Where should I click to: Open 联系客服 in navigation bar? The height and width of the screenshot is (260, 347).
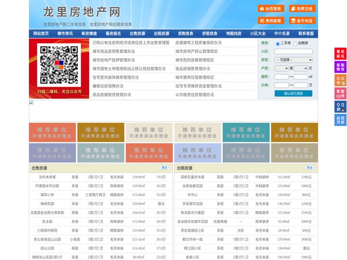(x=306, y=34)
